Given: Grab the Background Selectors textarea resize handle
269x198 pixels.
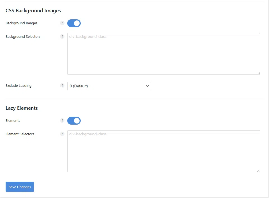Looking at the screenshot, I should tap(258, 73).
